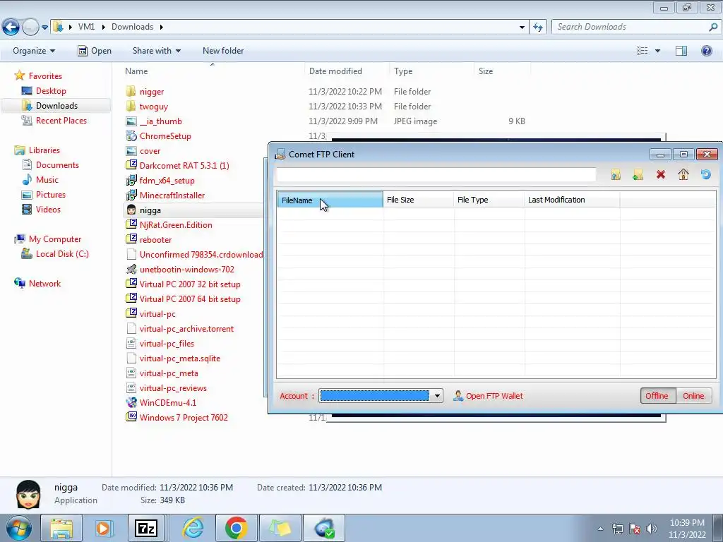Open recent pages dropdown beside forward button
This screenshot has width=723, height=542.
44,28
